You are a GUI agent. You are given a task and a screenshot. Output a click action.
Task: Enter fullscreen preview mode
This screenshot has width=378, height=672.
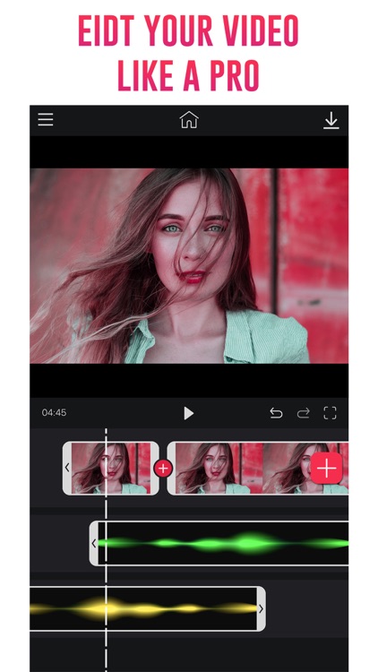click(330, 413)
